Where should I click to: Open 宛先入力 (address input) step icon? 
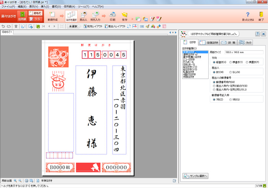pyautogui.click(x=96, y=16)
